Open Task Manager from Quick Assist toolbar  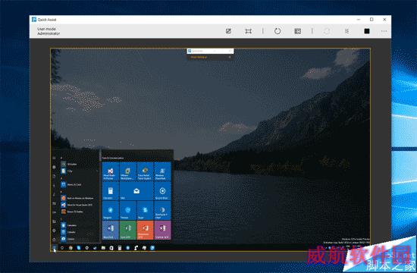tap(298, 31)
